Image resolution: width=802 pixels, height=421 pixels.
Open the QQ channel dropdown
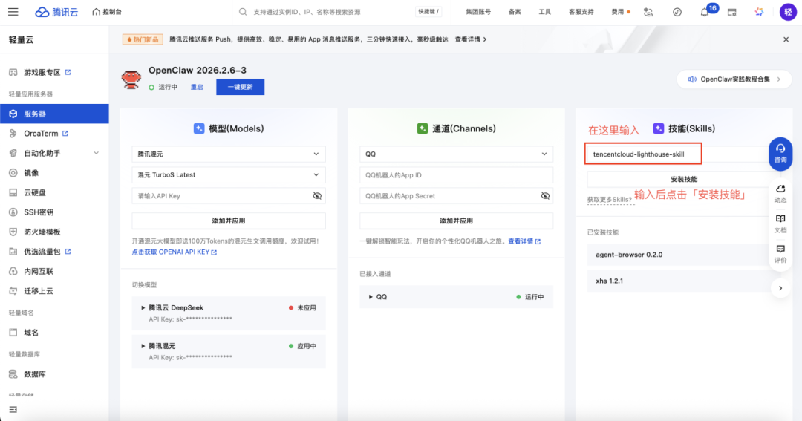pyautogui.click(x=456, y=154)
